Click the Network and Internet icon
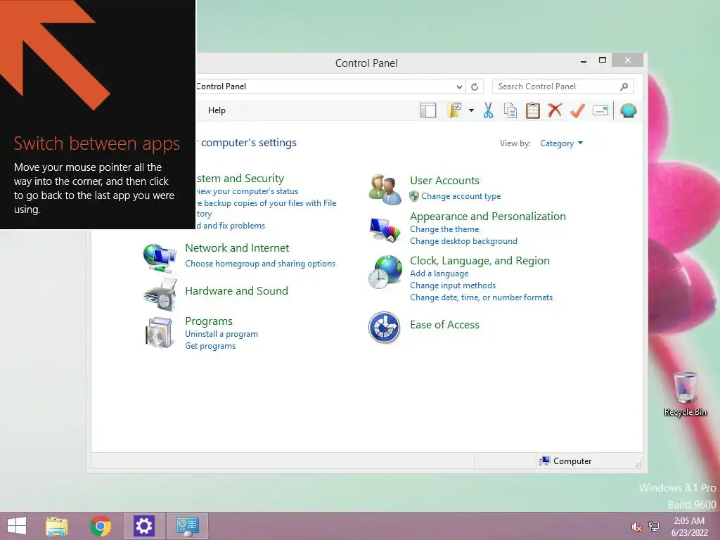Viewport: 720px width, 540px height. pyautogui.click(x=160, y=259)
